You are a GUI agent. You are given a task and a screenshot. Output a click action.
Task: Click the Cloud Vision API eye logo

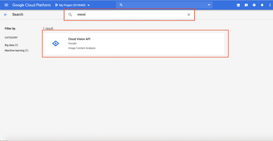click(x=56, y=43)
